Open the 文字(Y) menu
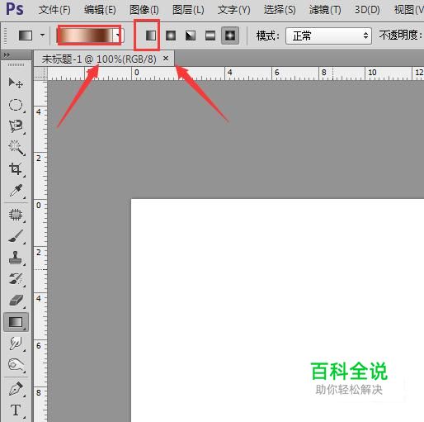This screenshot has width=424, height=422. click(233, 10)
